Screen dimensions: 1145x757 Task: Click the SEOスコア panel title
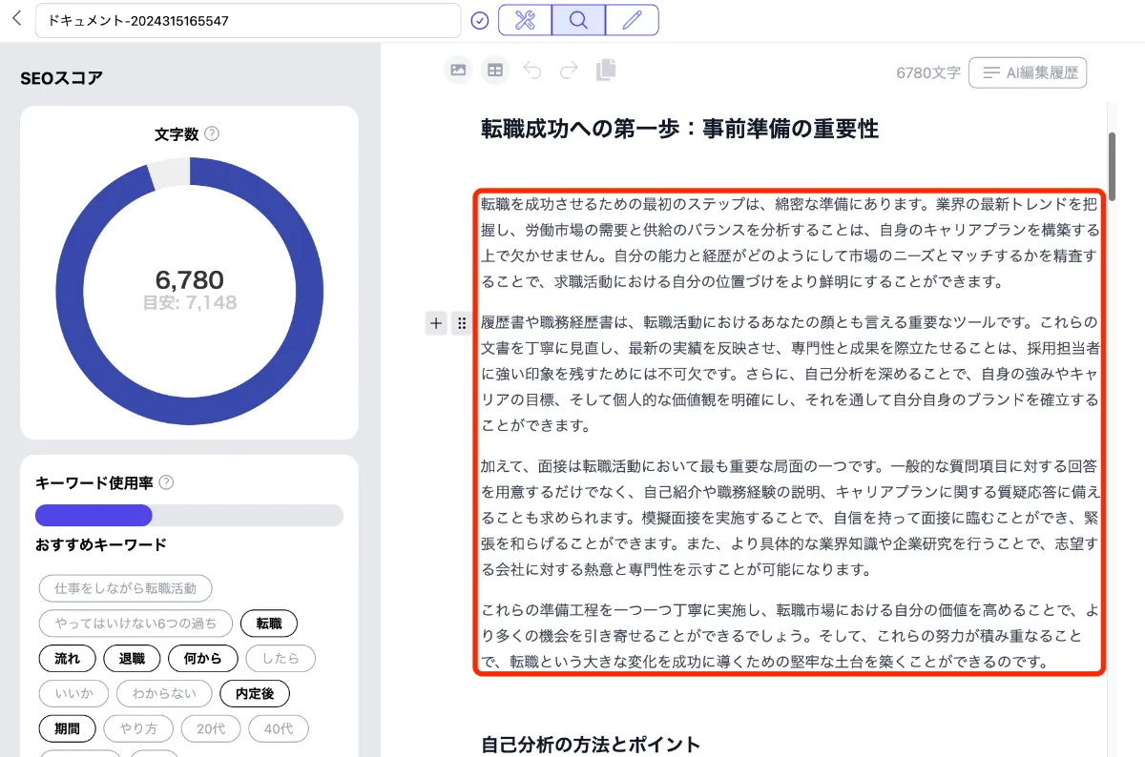[61, 78]
